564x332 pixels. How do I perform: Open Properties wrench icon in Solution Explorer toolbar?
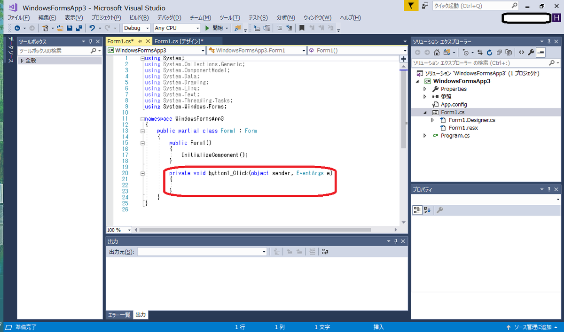[x=531, y=52]
